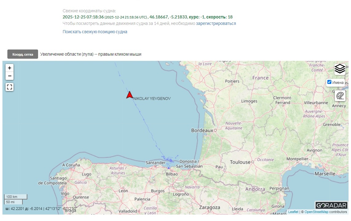The image size is (351, 221).
Task: Activate the protractor measurement tool
Action: point(340,96)
